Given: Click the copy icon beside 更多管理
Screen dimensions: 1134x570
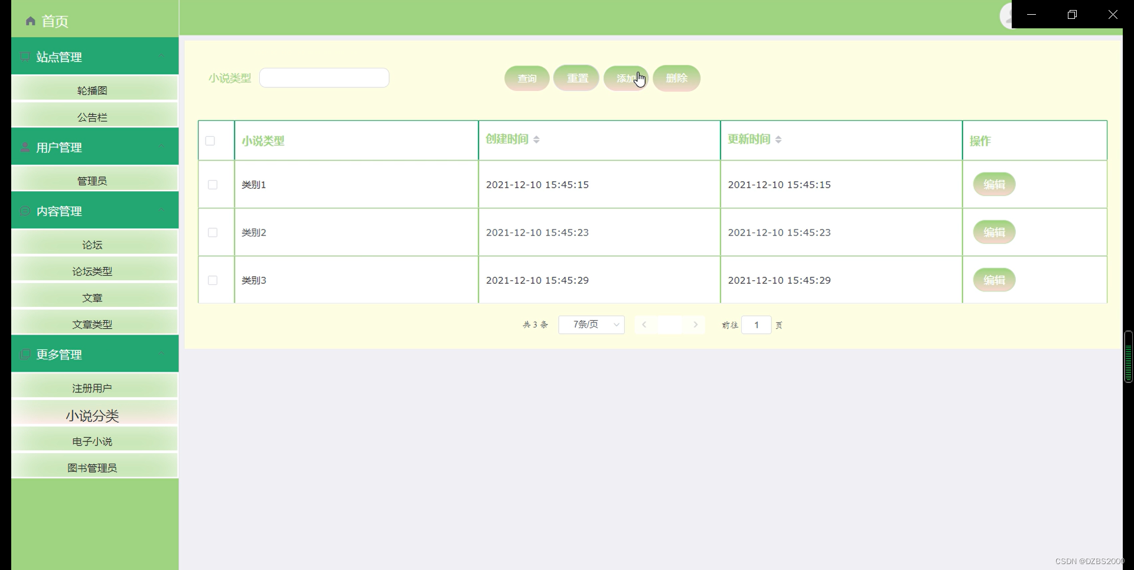Looking at the screenshot, I should 25,354.
